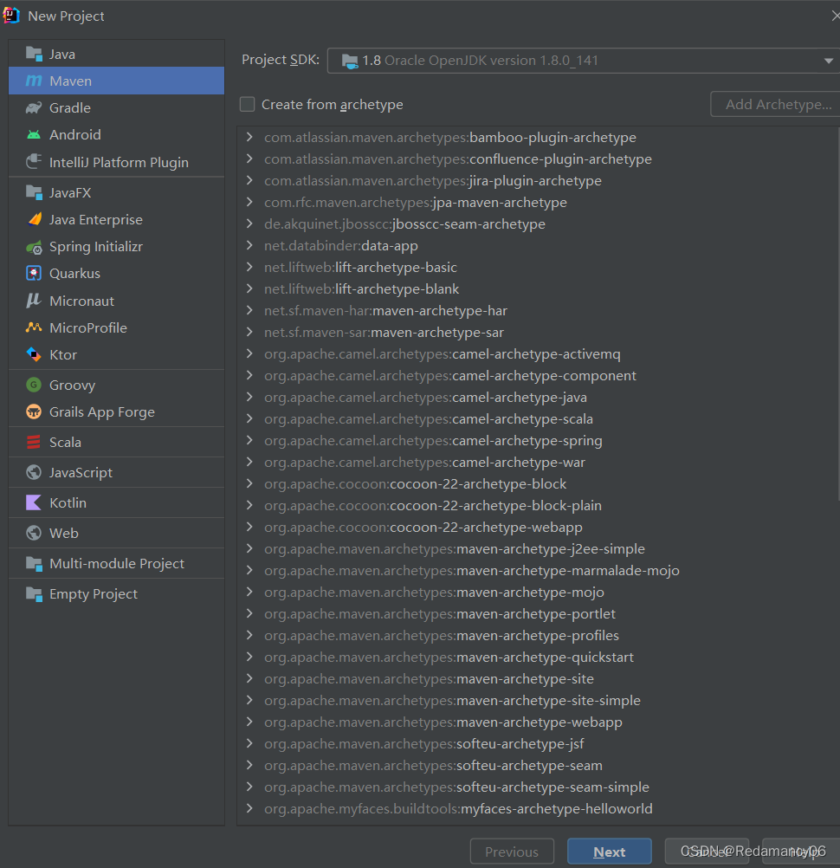The image size is (840, 868).
Task: Click the Java Enterprise icon
Action: point(34,219)
